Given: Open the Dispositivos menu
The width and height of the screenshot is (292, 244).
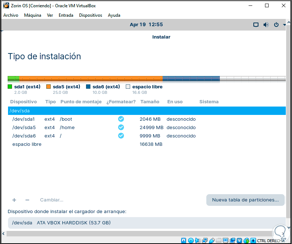Looking at the screenshot, I should coord(90,15).
